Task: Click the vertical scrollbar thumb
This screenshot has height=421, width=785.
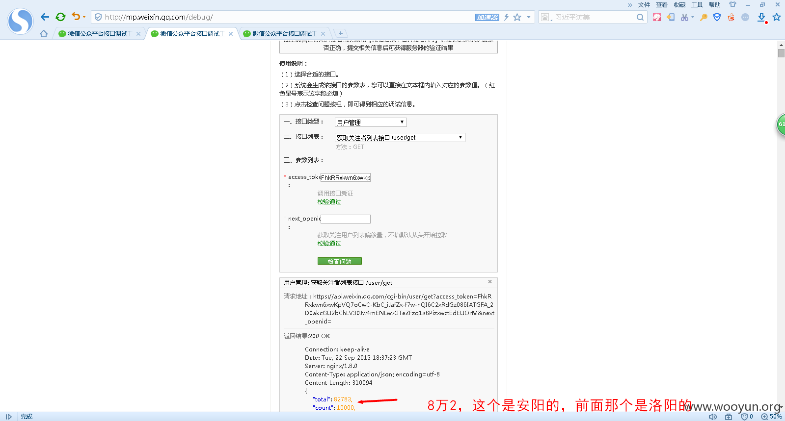Action: coord(781,53)
